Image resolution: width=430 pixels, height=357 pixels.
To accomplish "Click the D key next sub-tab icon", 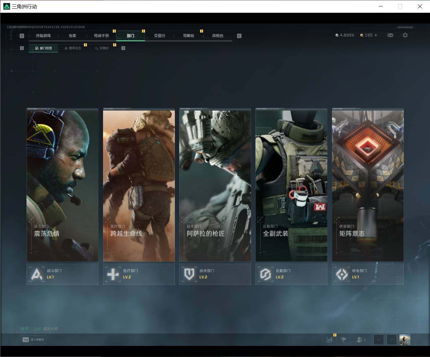I will coord(123,48).
